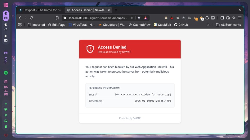Screen dimensions: 250x140
Task: Open a new browser tab
Action: tap(116, 10)
